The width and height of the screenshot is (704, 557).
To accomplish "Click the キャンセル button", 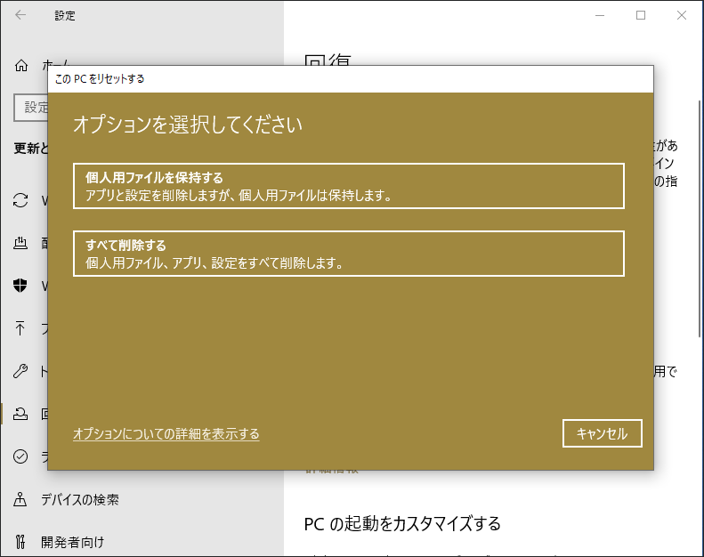I will tap(602, 433).
